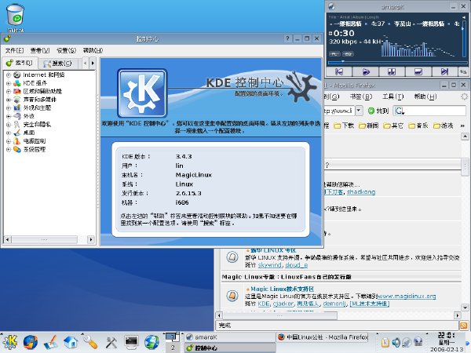The image size is (471, 353).
Task: Open the KDE K menu launcher
Action: tap(10, 342)
